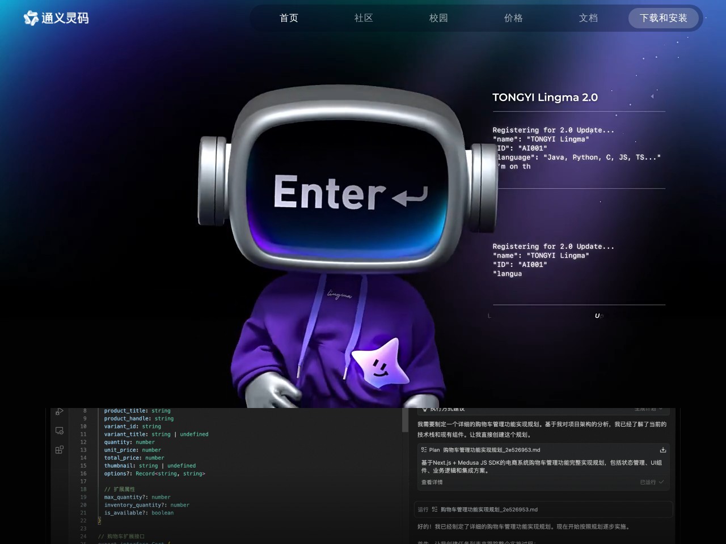
Task: Go to the 社区 page
Action: pos(364,18)
